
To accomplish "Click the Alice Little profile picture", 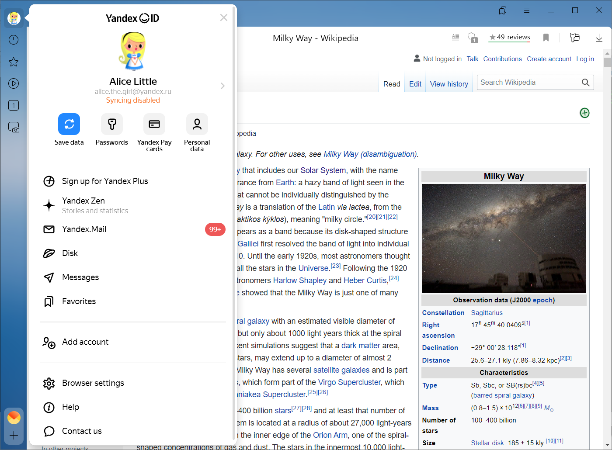I will coord(132,51).
